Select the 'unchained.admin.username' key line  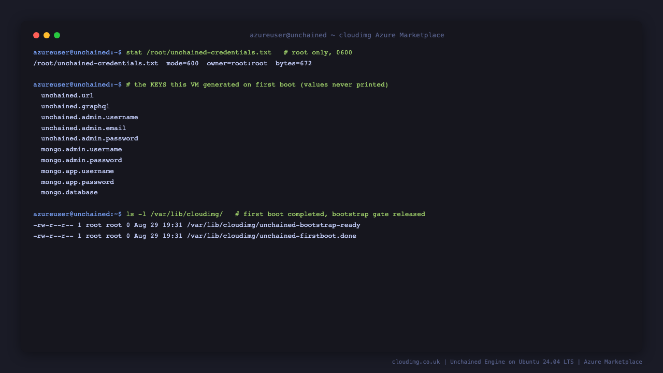[90, 118]
